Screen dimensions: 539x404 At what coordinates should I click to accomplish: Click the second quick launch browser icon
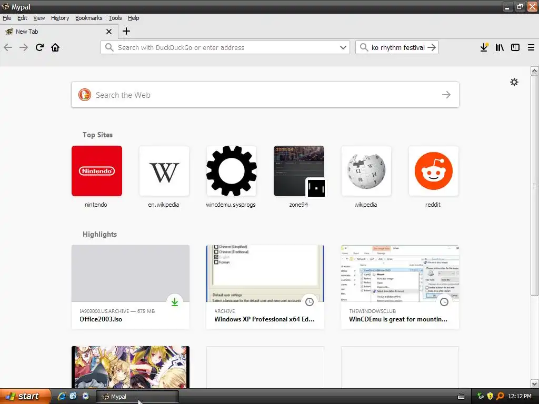click(73, 396)
